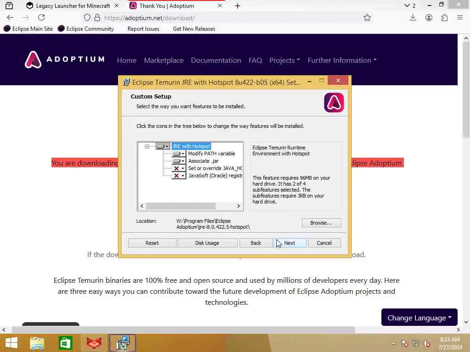470x352 pixels.
Task: Open the extensions puzzle icon
Action: click(x=444, y=18)
